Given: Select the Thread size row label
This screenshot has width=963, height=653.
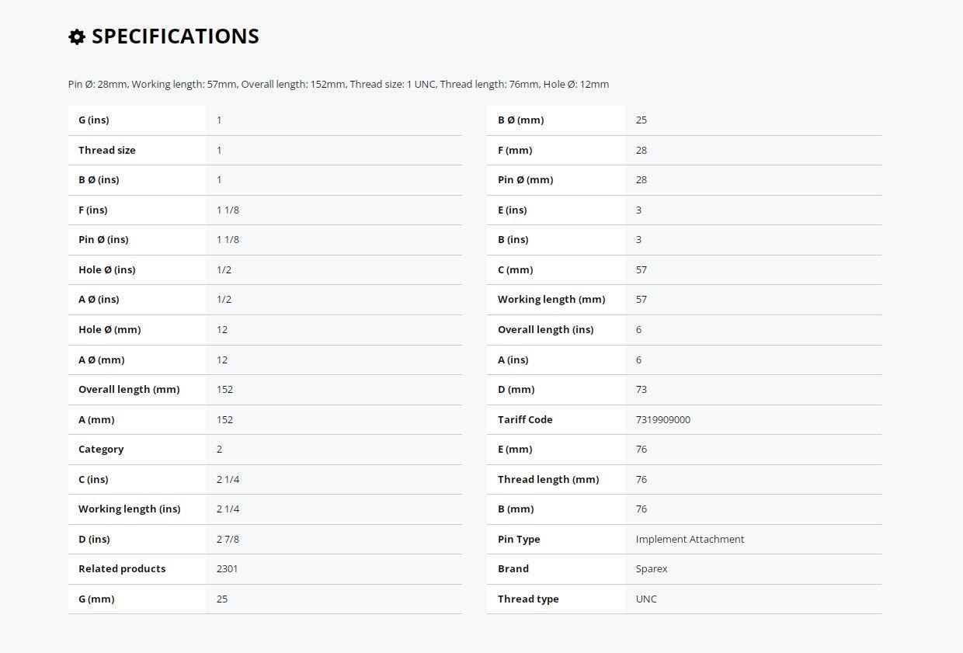Looking at the screenshot, I should coord(107,150).
